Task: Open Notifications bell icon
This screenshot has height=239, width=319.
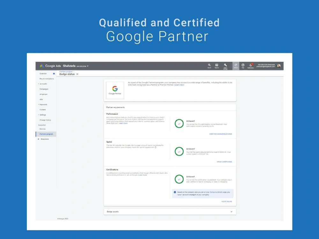Action: point(251,66)
